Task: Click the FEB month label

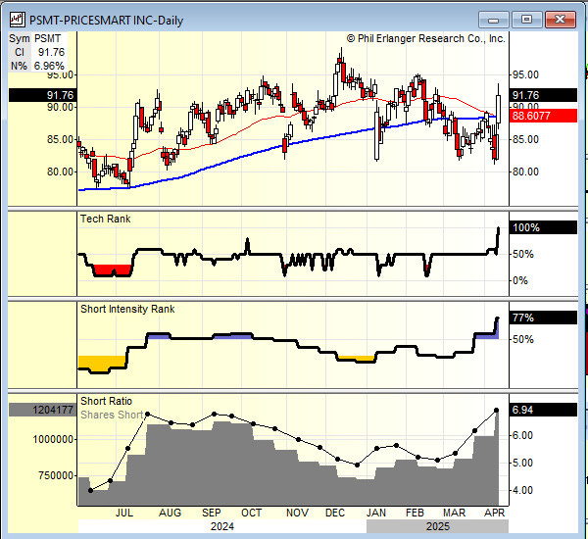Action: 415,513
